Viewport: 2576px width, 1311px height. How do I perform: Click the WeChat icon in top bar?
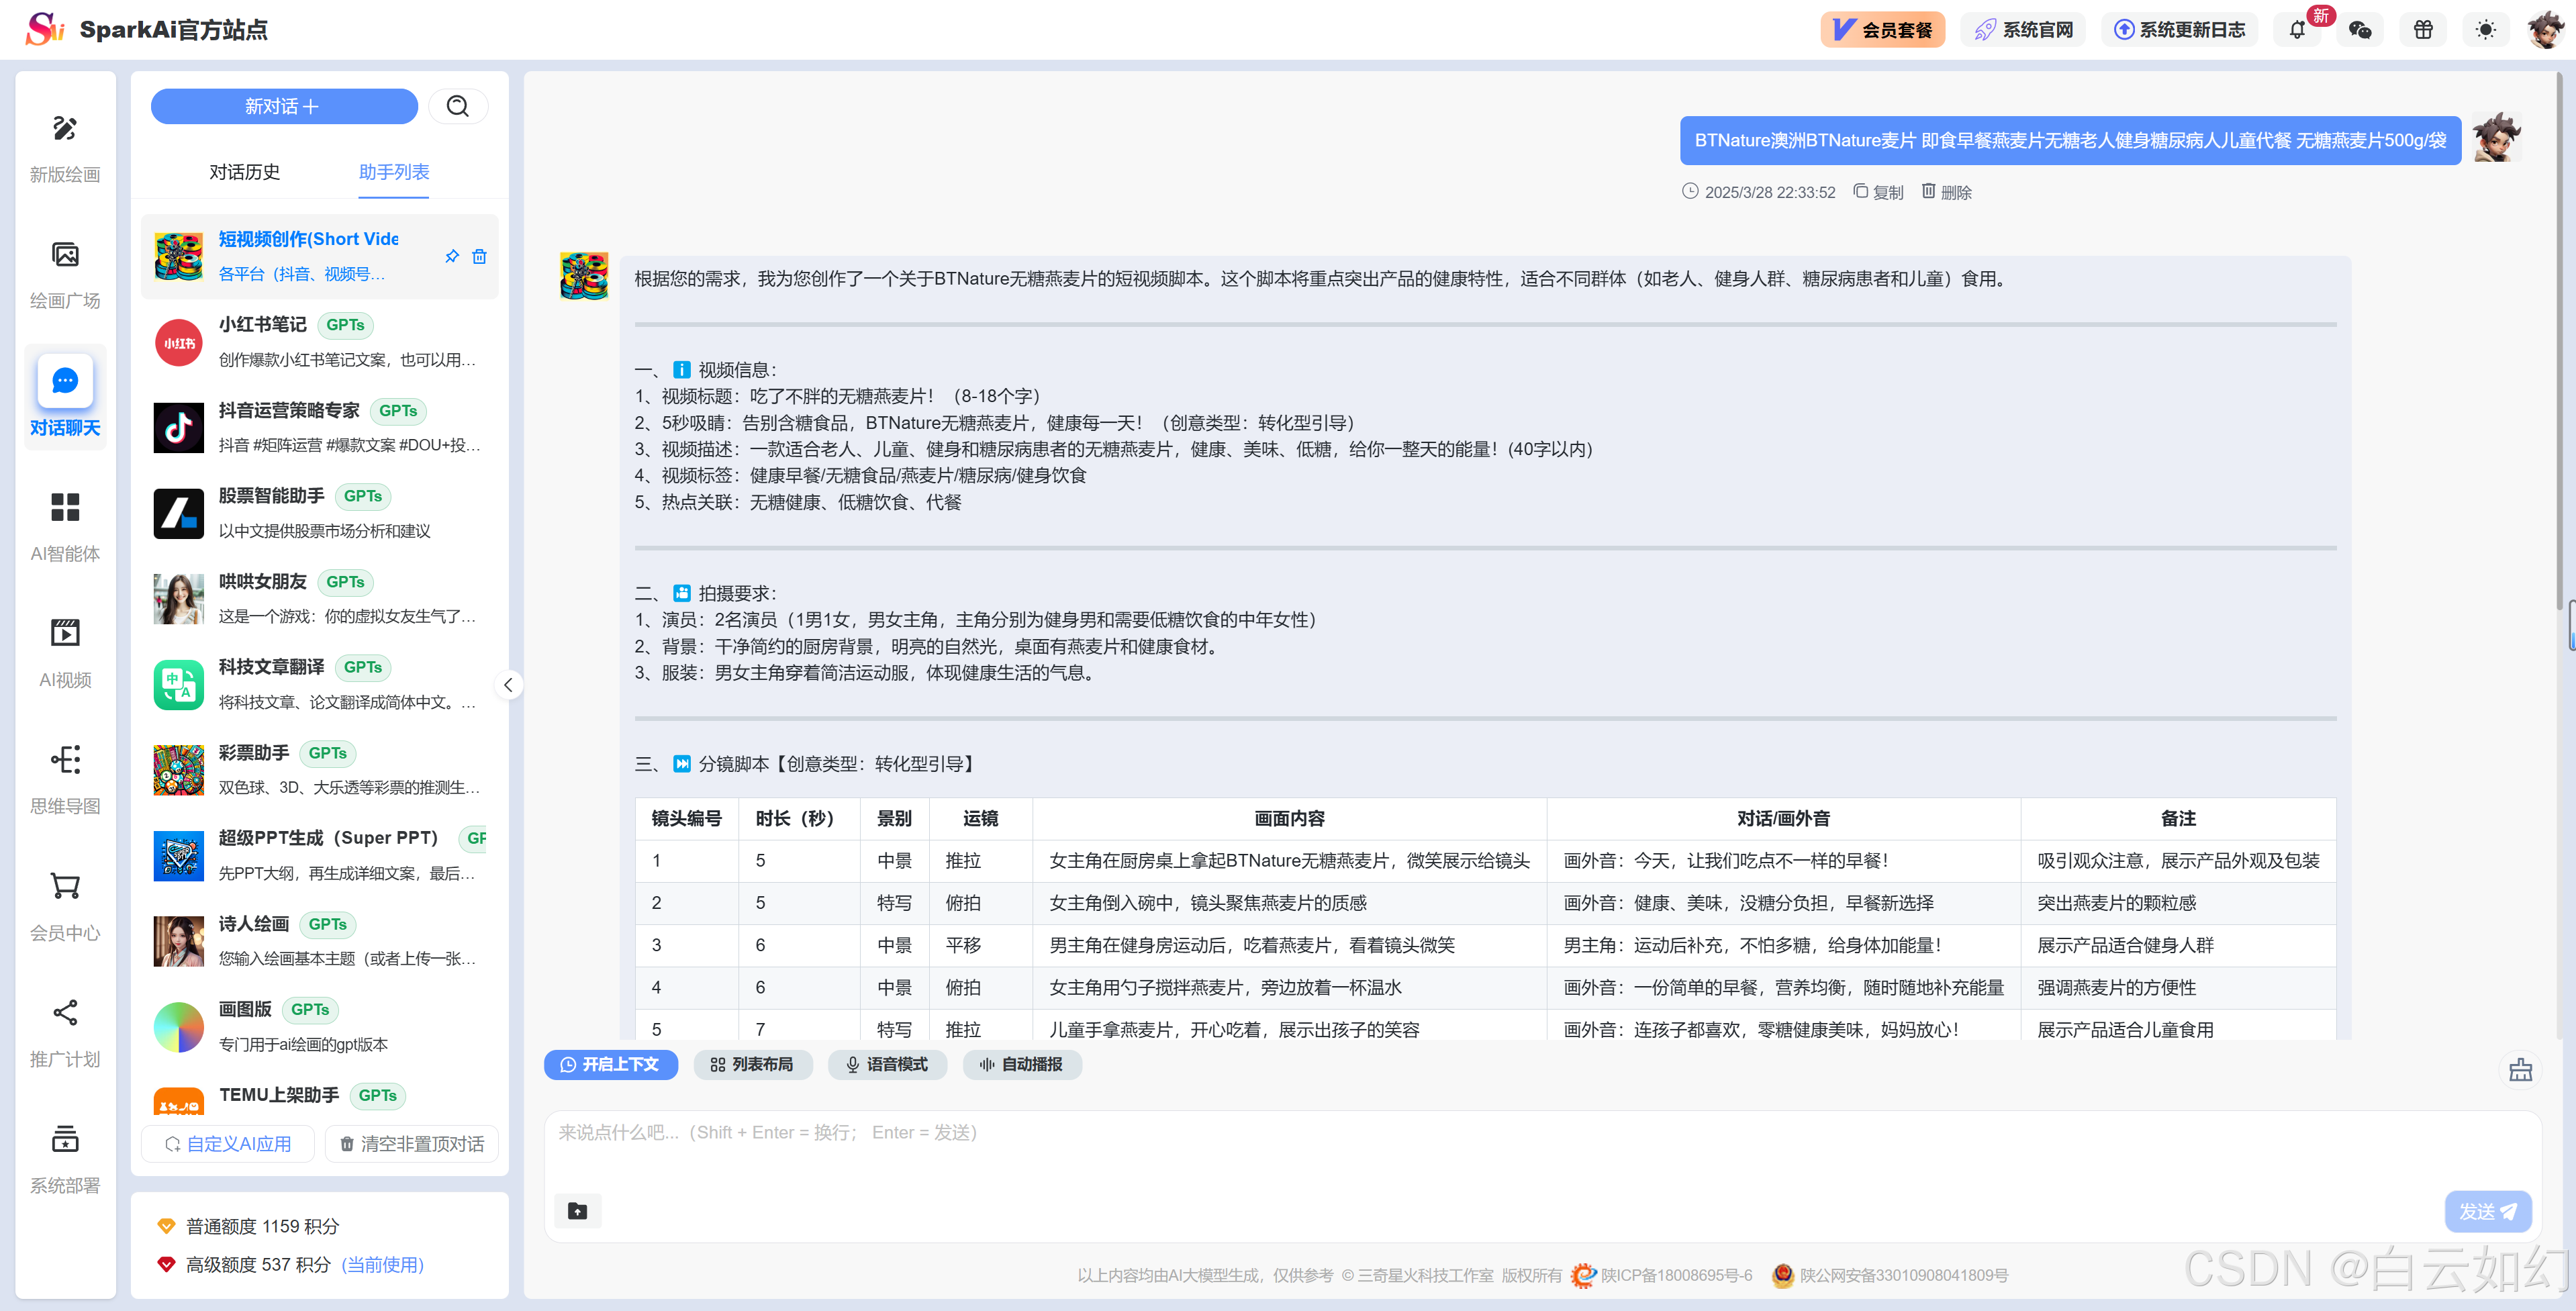click(x=2360, y=30)
